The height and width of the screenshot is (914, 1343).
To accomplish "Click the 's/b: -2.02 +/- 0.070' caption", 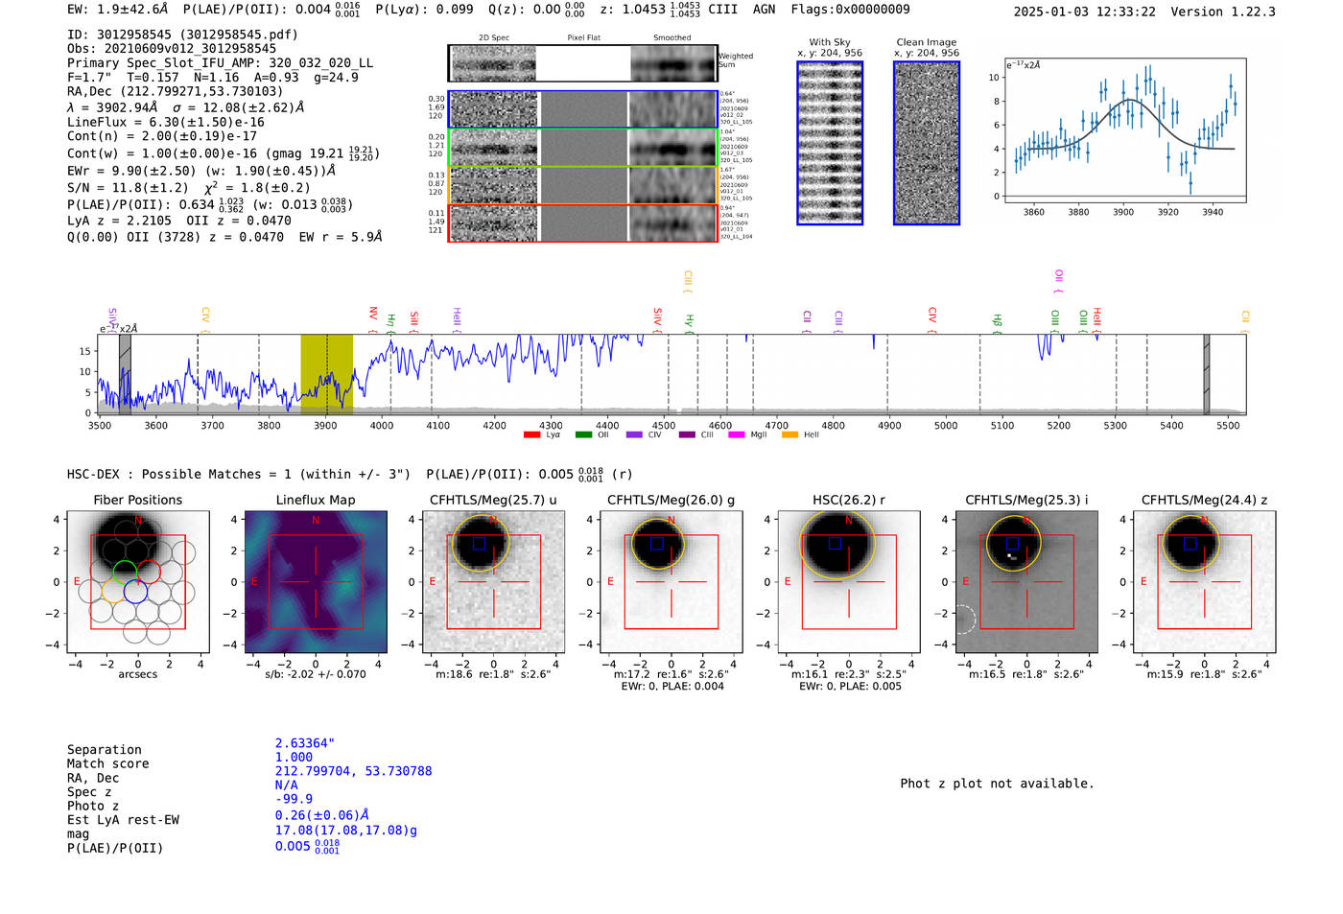I will point(316,674).
